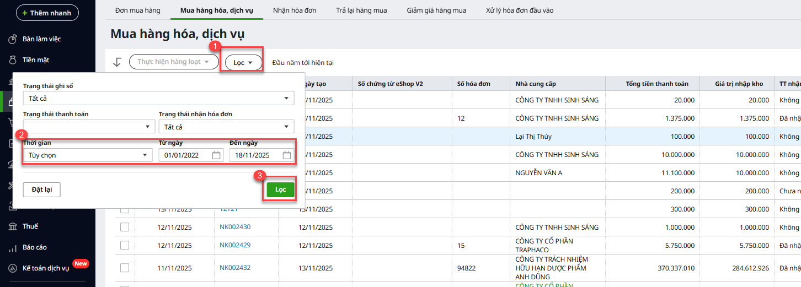Tick the checkbox for row NK002429
This screenshot has width=801, height=287.
click(125, 245)
